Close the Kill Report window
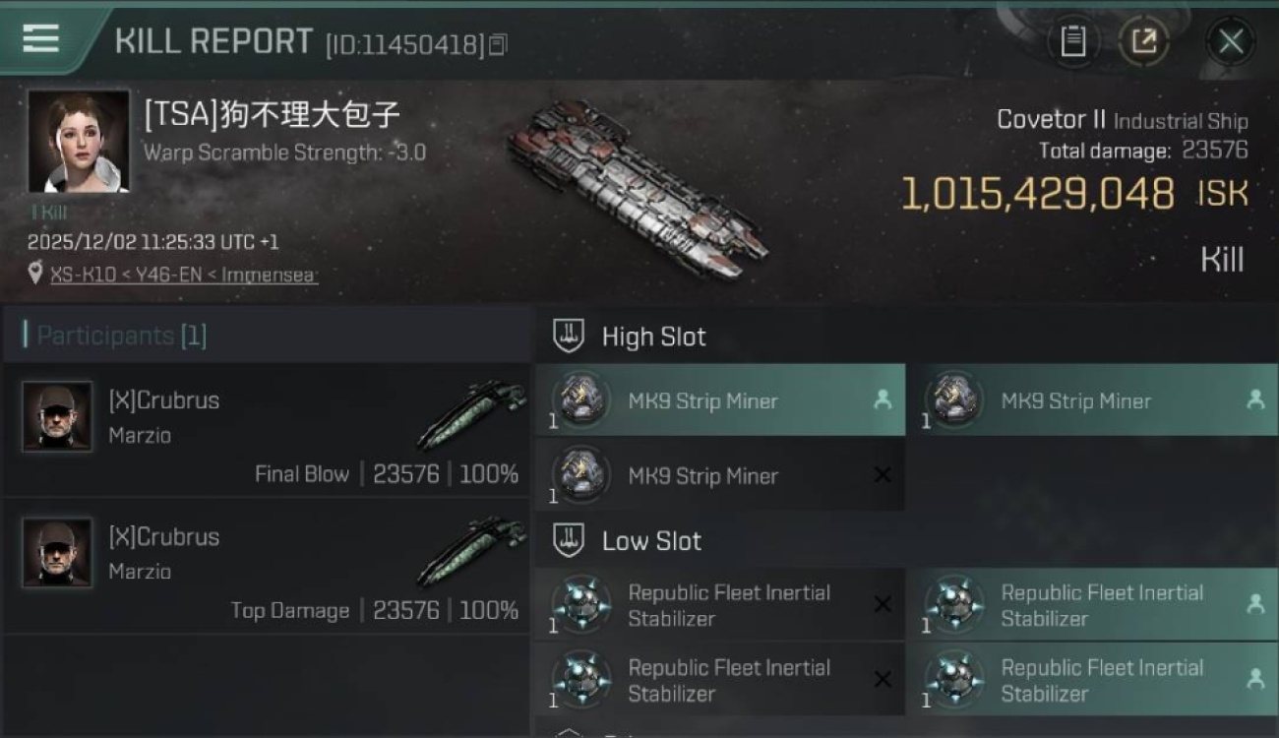 [1230, 41]
